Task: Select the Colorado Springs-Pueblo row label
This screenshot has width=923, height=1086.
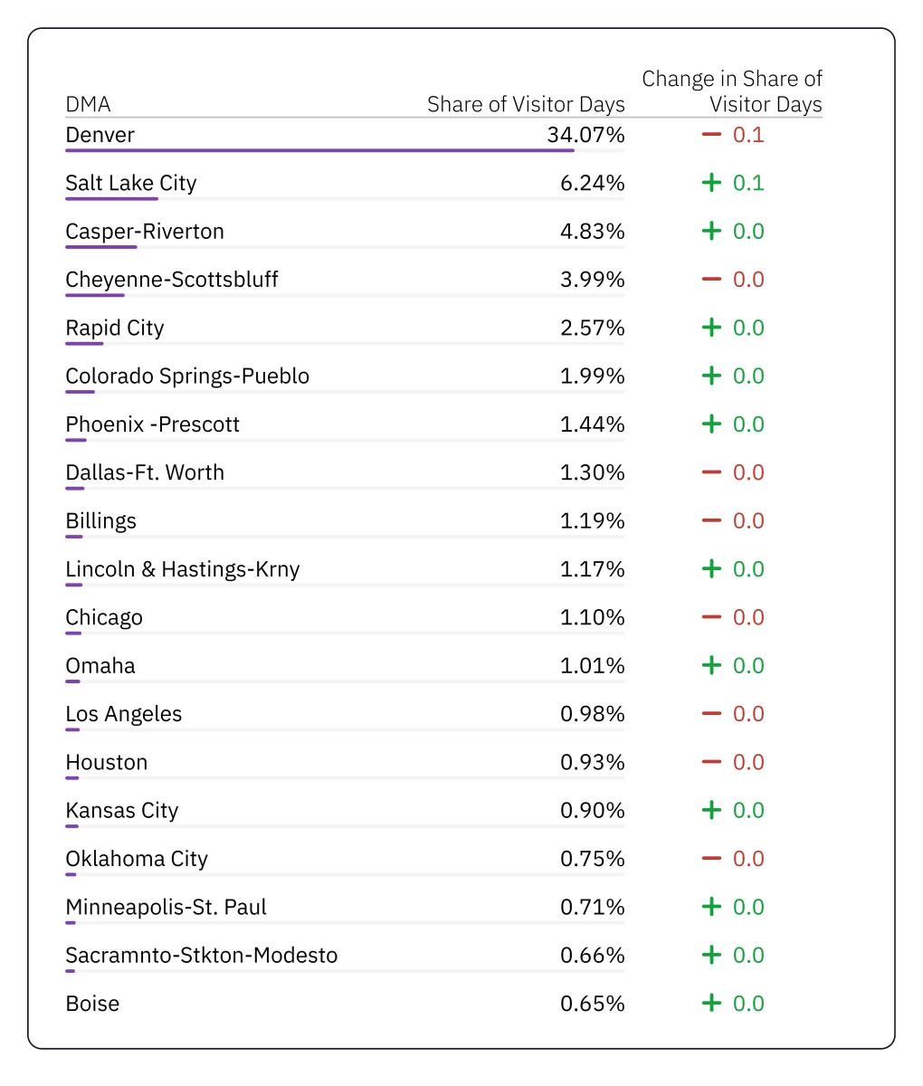Action: click(x=187, y=376)
